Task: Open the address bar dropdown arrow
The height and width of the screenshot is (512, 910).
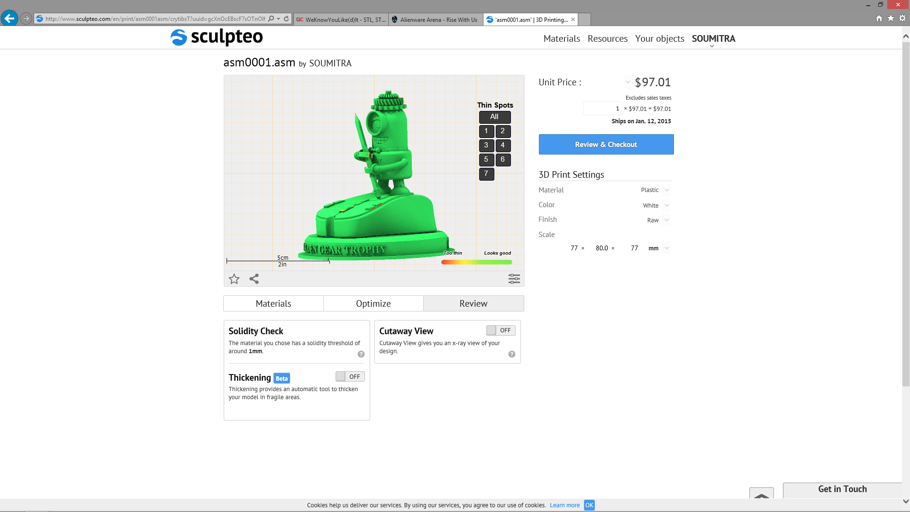Action: point(279,19)
